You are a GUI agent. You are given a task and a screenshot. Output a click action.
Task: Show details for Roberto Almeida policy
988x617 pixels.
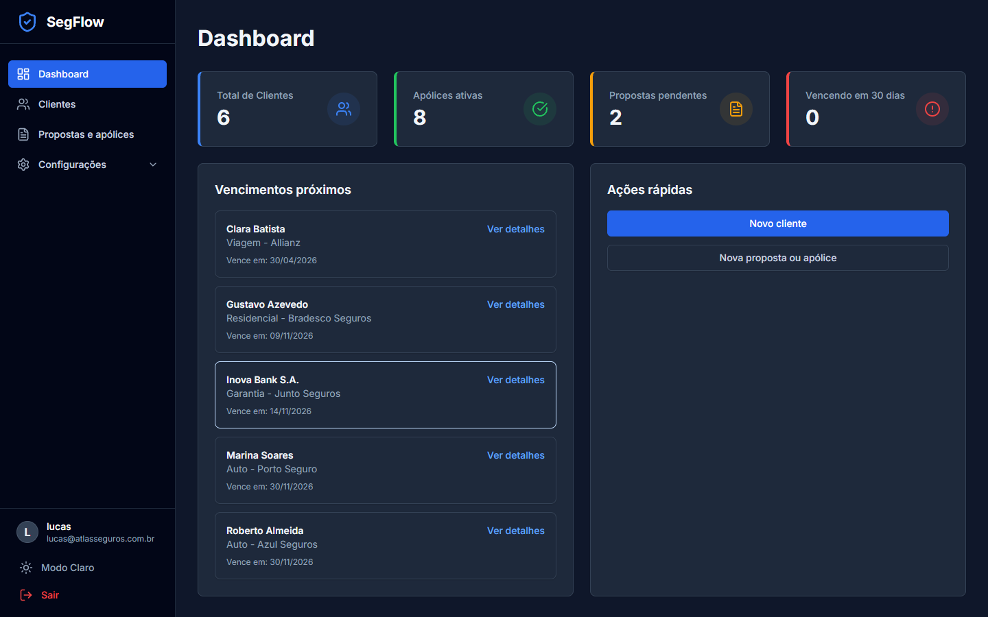[x=515, y=531]
